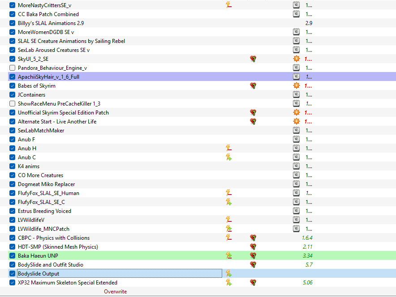Click heart flag icon on Babes of Skyrim
Viewport: 396px width, 297px height.
tap(253, 86)
